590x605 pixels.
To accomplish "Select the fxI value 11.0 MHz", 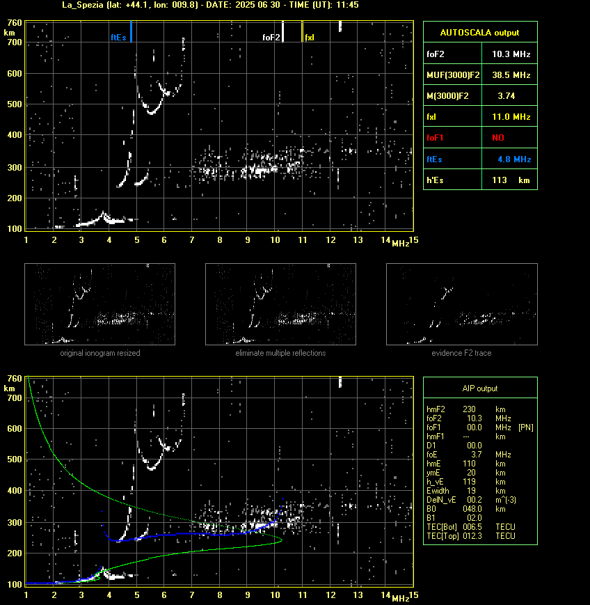I will 511,116.
